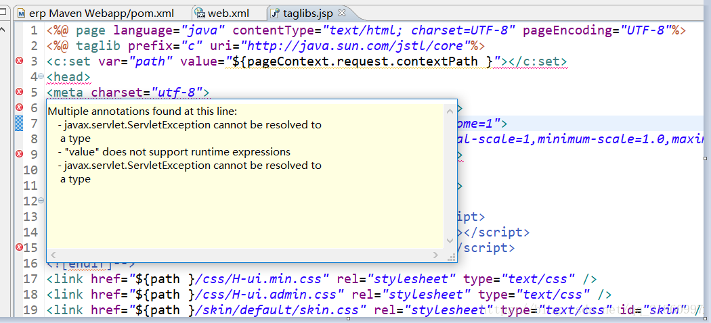Screen dimensions: 711x323
Task: Select the taglibs.jsp tab
Action: pyautogui.click(x=307, y=14)
